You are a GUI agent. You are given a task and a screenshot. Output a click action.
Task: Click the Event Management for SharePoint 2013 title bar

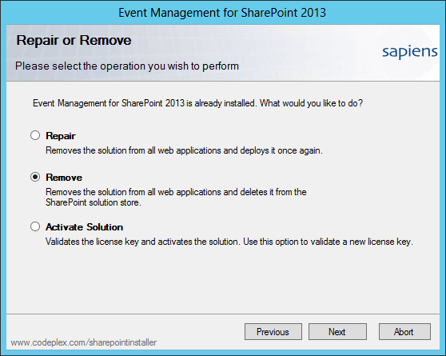[x=222, y=13]
